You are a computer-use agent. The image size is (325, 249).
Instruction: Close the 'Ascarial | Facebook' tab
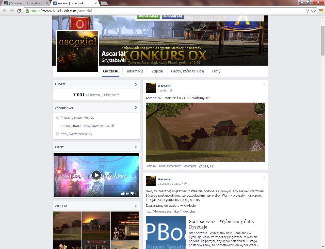96,3
